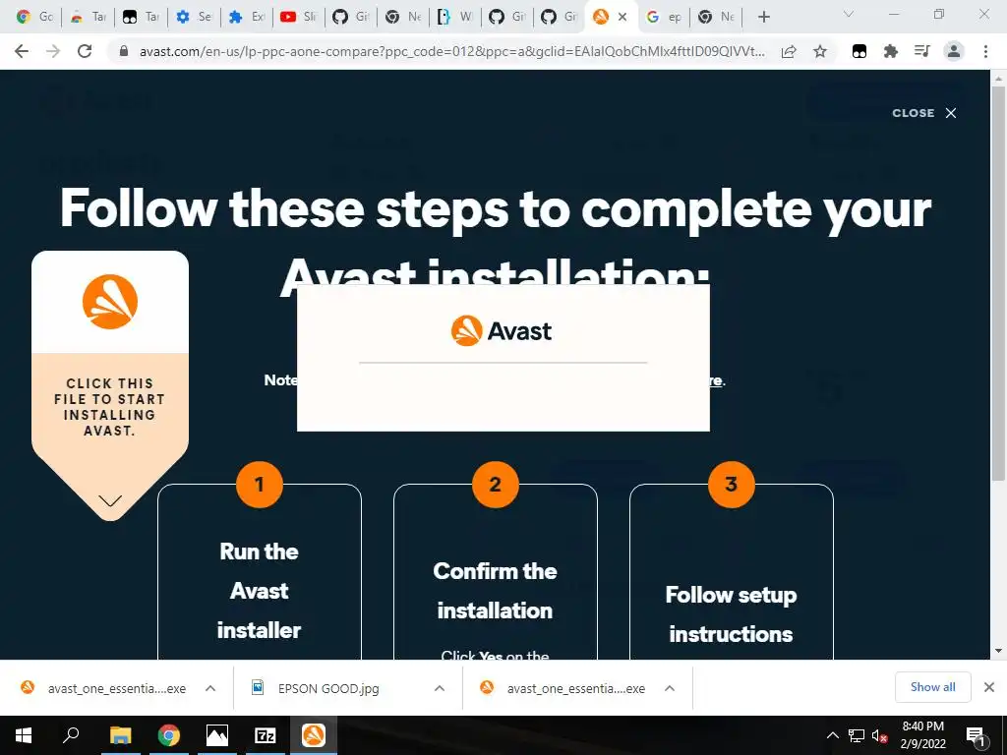Switch to the first Google Chrome tab

[x=34, y=18]
